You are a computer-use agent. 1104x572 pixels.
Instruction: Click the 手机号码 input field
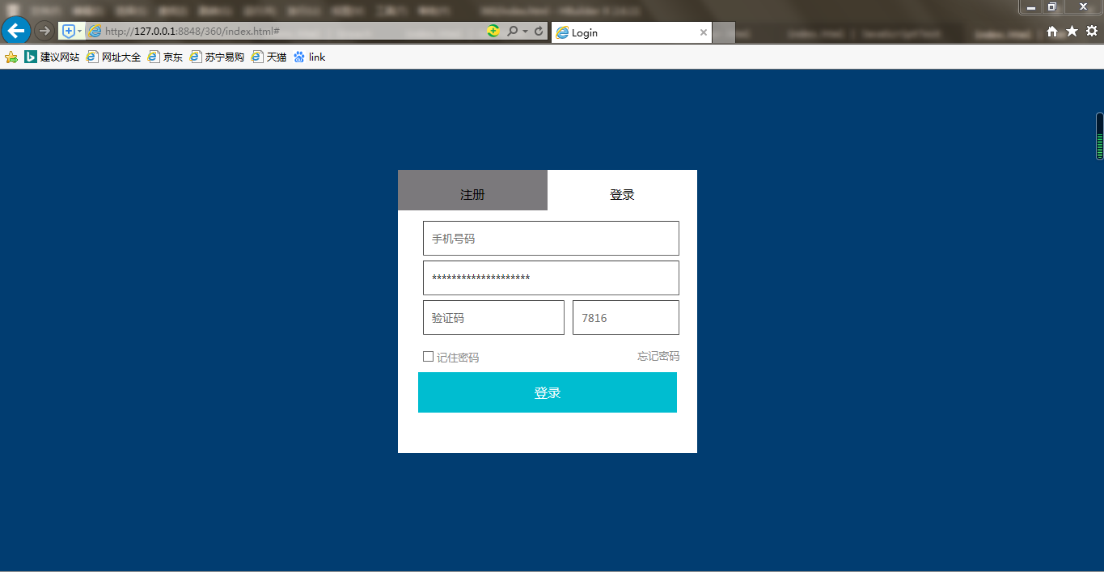[551, 238]
